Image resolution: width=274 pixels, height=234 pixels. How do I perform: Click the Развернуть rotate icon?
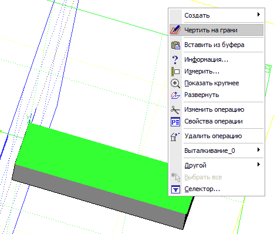(x=175, y=95)
